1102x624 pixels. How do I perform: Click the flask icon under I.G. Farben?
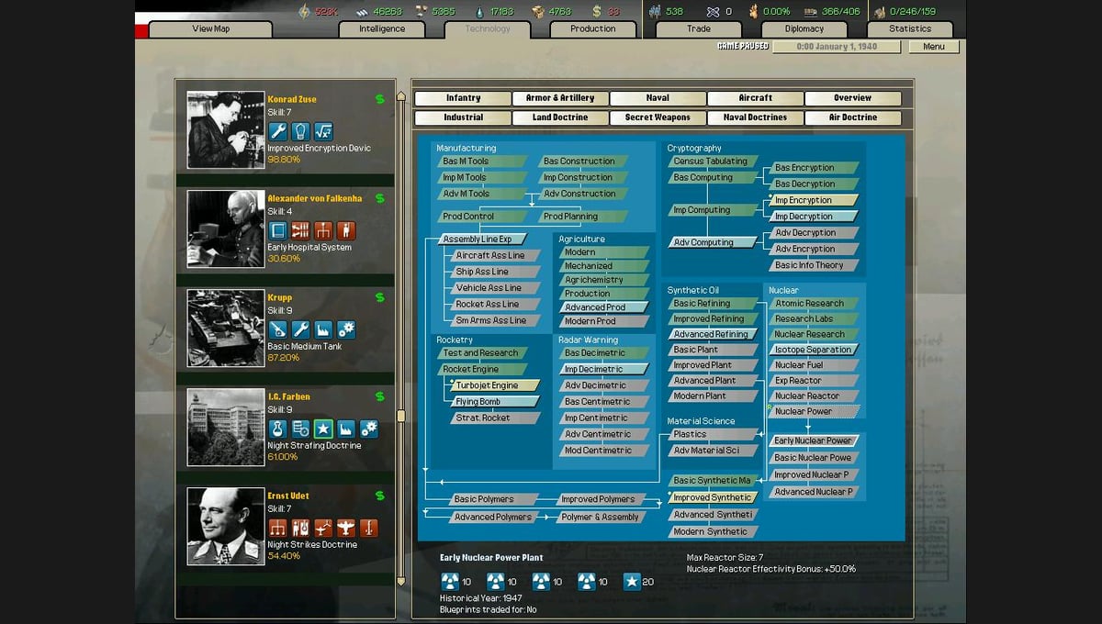[277, 429]
